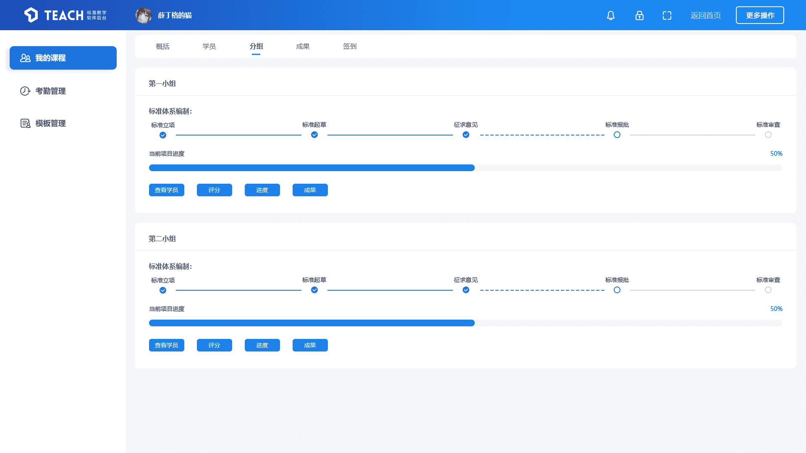The image size is (806, 453).
Task: Switch to the 签到 tab
Action: [x=350, y=46]
